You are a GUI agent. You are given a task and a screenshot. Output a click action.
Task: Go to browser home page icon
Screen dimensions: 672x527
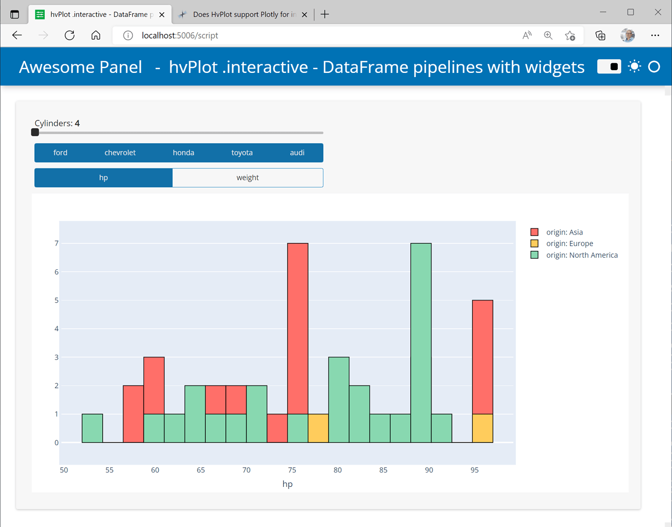95,35
